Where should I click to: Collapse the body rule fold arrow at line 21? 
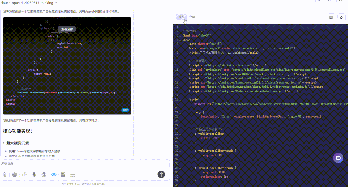(x=180, y=113)
